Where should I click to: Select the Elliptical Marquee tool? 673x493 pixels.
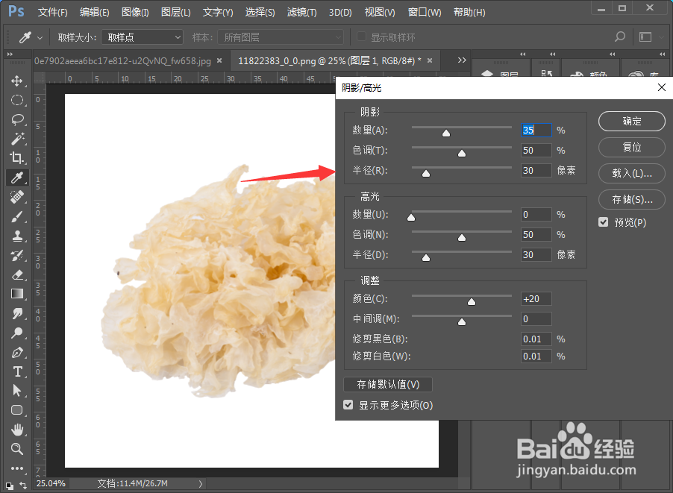(17, 100)
